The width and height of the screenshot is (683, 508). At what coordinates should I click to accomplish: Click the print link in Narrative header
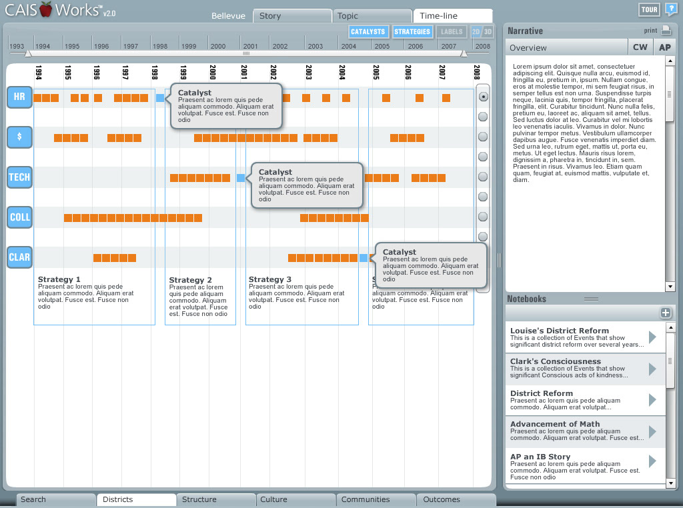tap(650, 31)
